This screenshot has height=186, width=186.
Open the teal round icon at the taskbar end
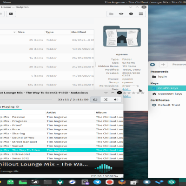pos(172,182)
